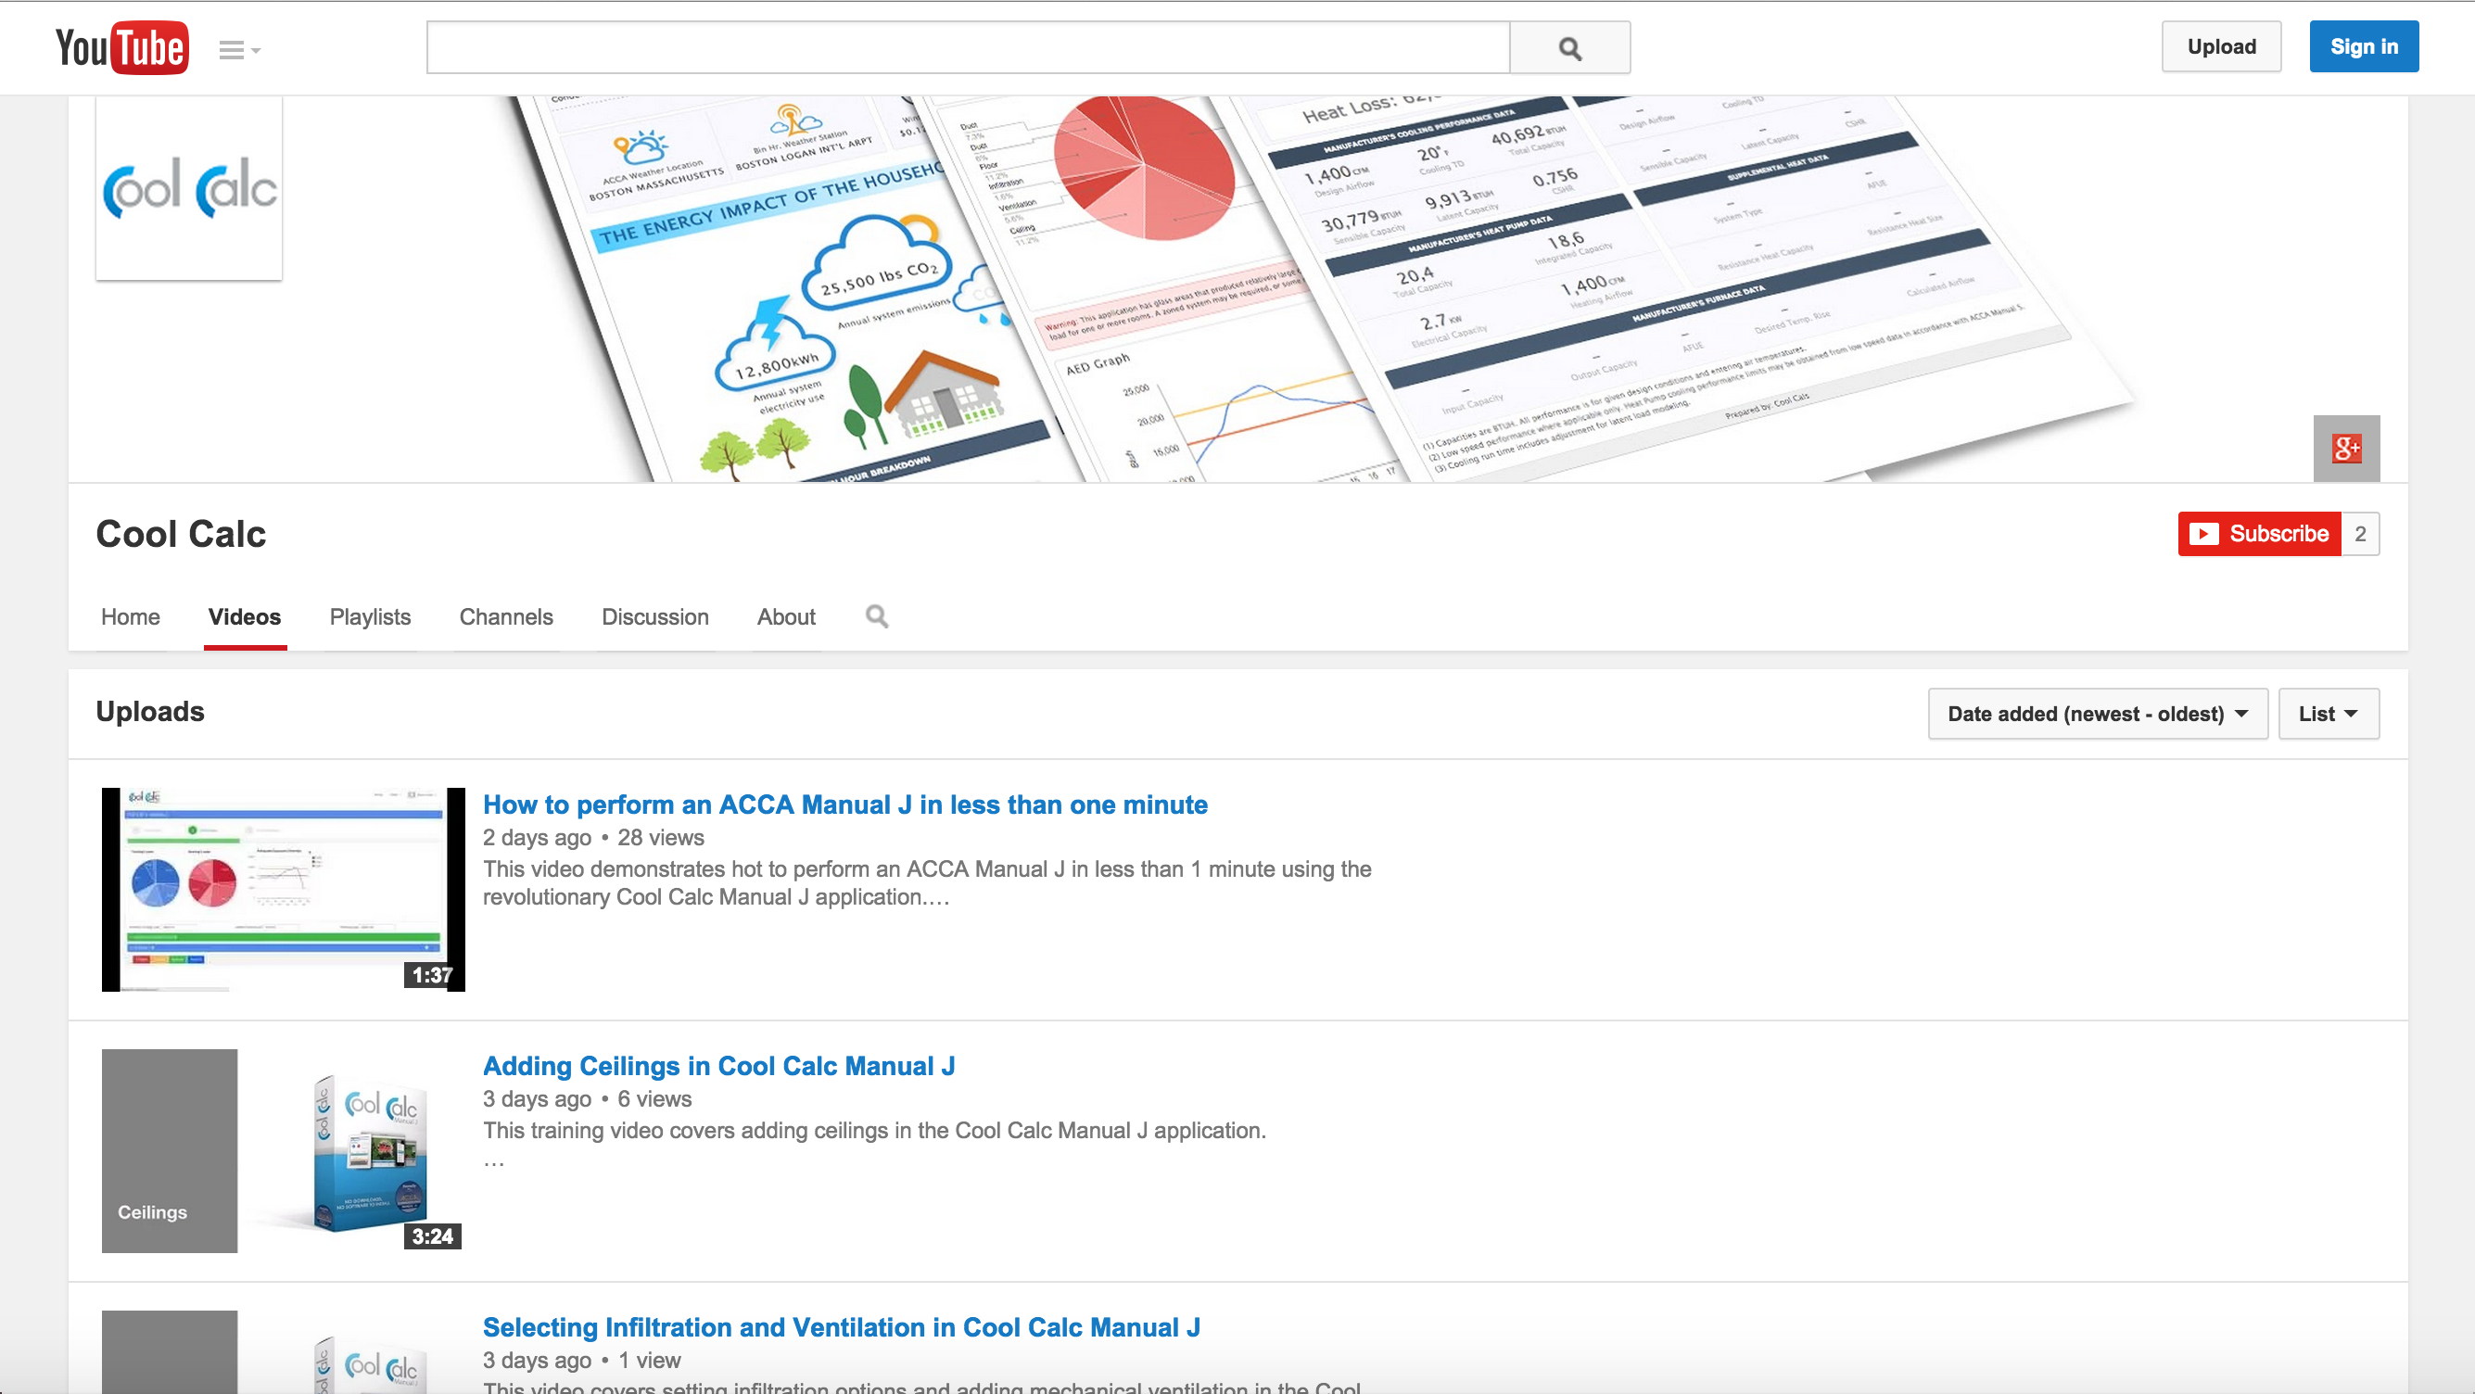Screen dimensions: 2475x1394
Task: Open the guide hamburger menu
Action: click(x=239, y=49)
